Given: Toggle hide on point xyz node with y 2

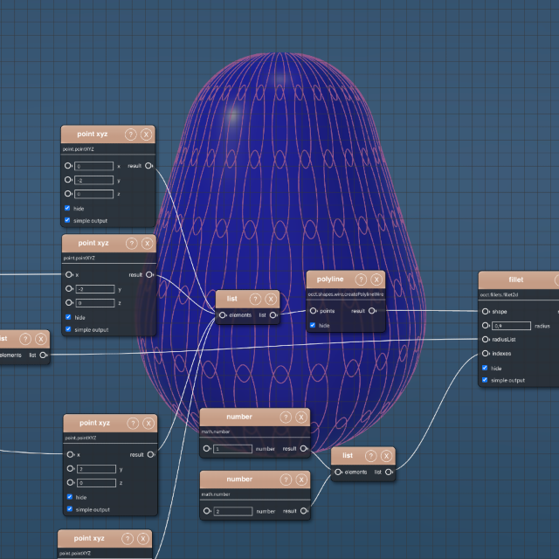Looking at the screenshot, I should pos(70,497).
